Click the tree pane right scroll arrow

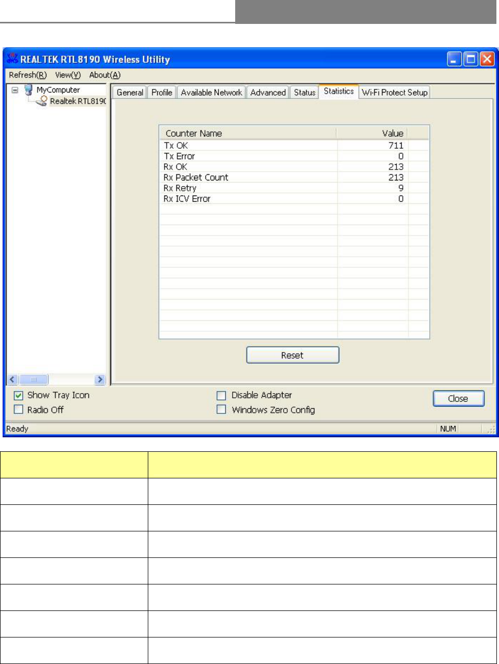coord(100,380)
